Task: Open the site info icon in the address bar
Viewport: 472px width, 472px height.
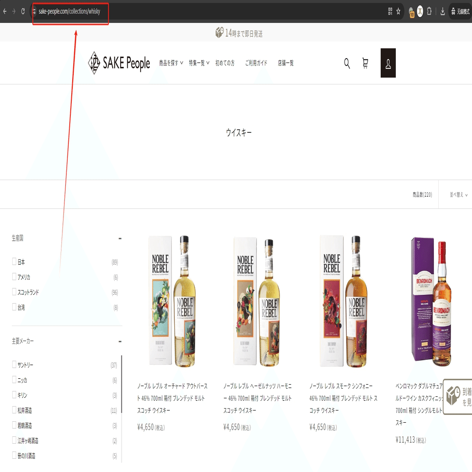Action: (34, 11)
